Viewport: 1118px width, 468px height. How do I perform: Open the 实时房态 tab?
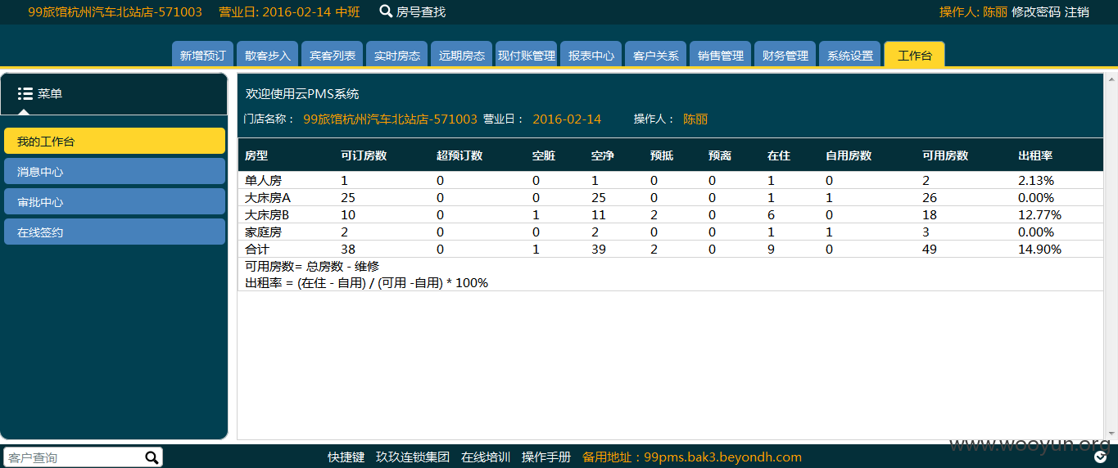[397, 54]
